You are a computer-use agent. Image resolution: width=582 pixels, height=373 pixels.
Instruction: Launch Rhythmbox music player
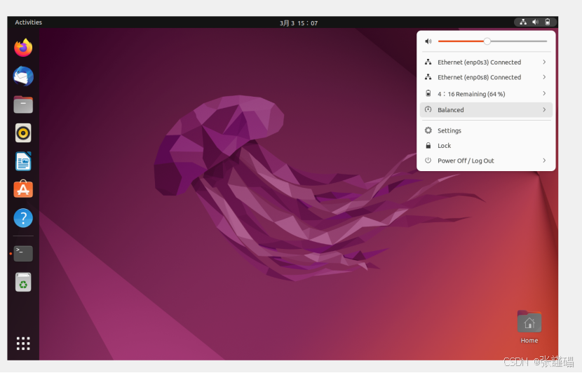coord(23,133)
